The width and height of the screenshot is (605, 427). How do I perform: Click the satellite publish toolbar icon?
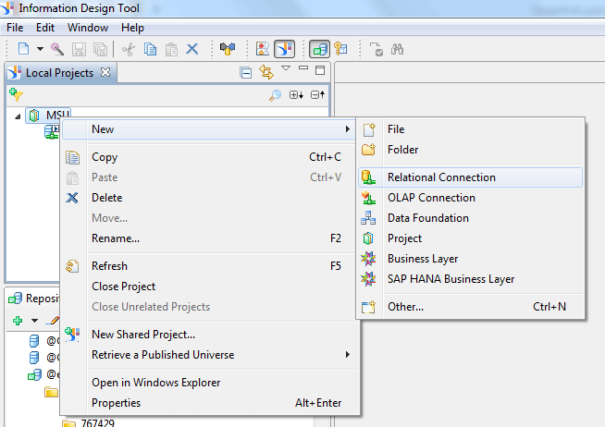(x=228, y=49)
